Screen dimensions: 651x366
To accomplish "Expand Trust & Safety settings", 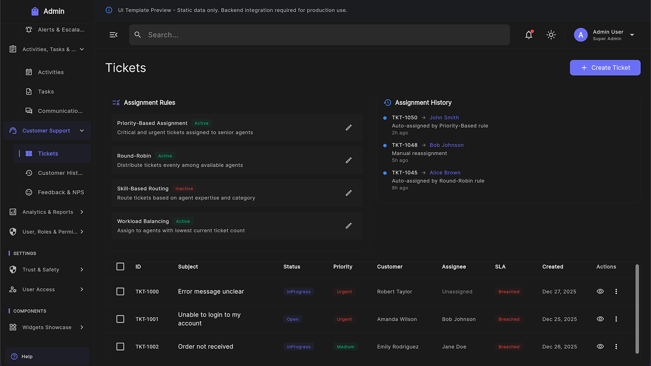I will [x=82, y=269].
